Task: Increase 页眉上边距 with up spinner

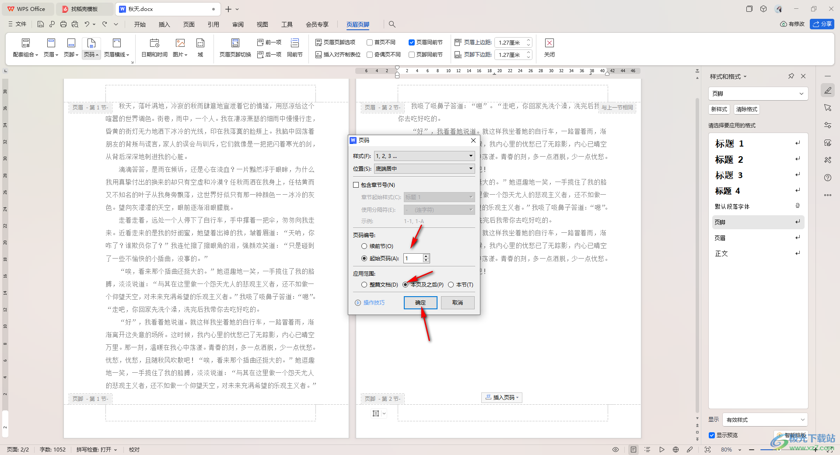Action: point(528,40)
